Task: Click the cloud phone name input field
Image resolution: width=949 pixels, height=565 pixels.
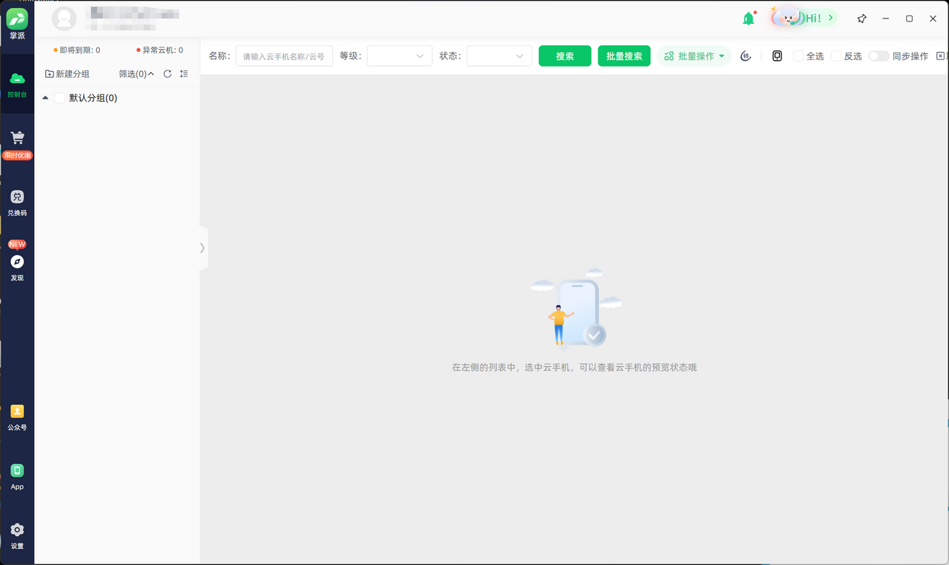Action: [x=283, y=56]
